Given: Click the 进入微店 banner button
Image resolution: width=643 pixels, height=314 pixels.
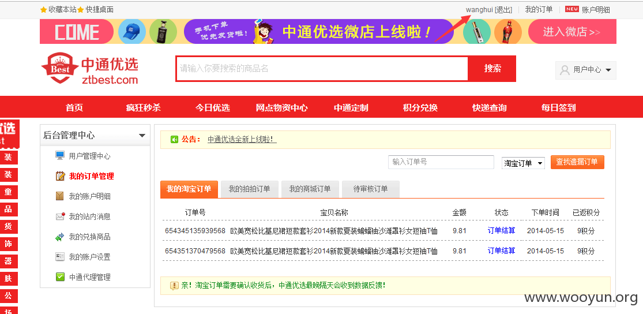Looking at the screenshot, I should point(572,32).
